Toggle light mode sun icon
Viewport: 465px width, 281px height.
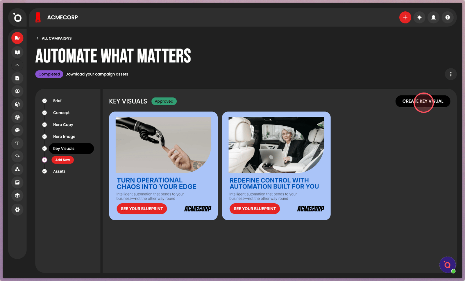[x=419, y=17]
